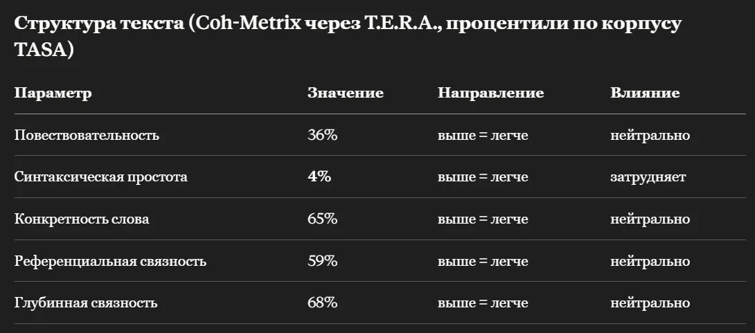
Task: Click the 'Направление' column header
Action: coord(490,93)
